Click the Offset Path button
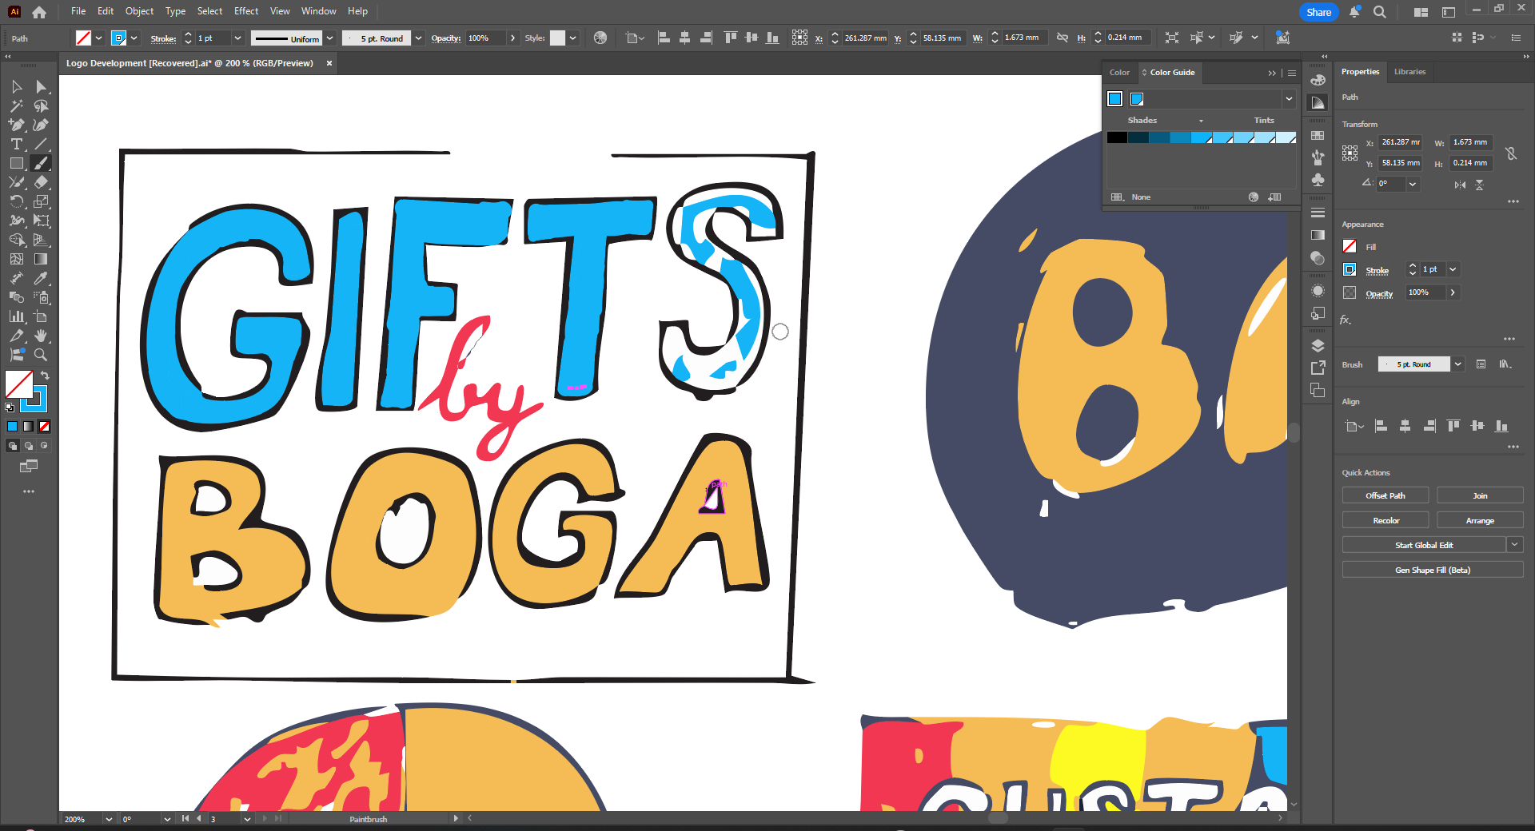The height and width of the screenshot is (831, 1535). click(x=1385, y=496)
